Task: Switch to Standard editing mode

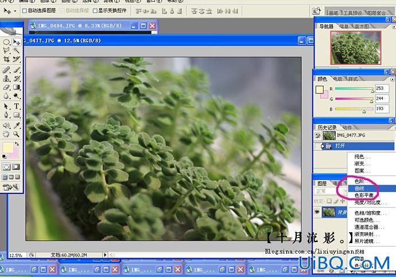Action: coord(6,167)
